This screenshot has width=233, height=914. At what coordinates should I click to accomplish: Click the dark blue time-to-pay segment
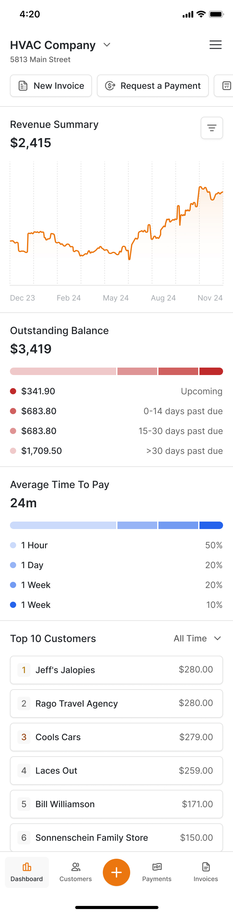point(211,526)
